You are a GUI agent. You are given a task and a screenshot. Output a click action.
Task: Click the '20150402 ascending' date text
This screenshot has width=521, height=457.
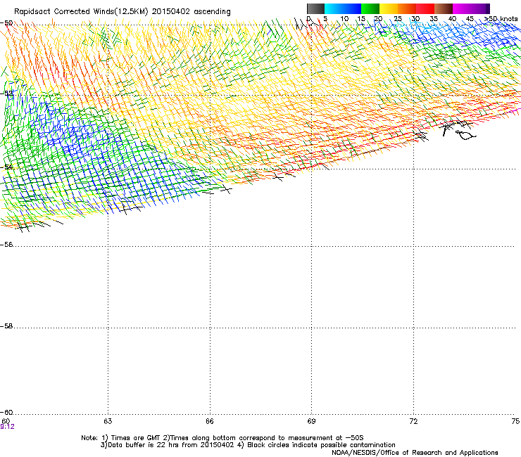pos(192,12)
